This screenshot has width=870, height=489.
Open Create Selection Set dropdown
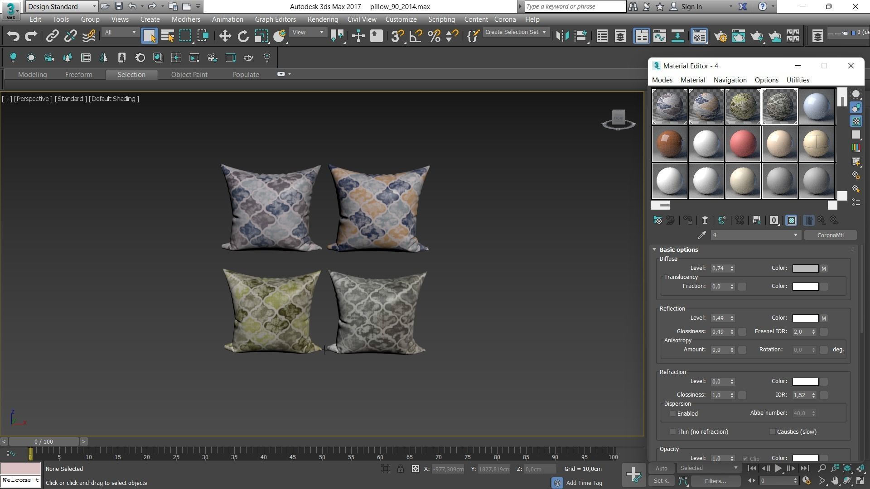click(x=516, y=32)
